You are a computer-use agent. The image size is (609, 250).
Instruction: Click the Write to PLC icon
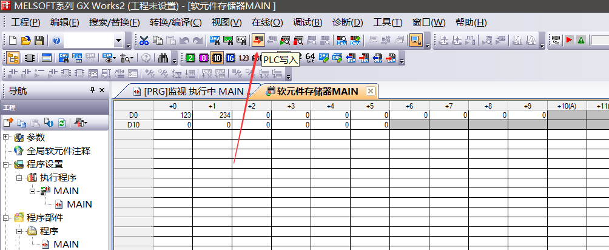(x=258, y=40)
